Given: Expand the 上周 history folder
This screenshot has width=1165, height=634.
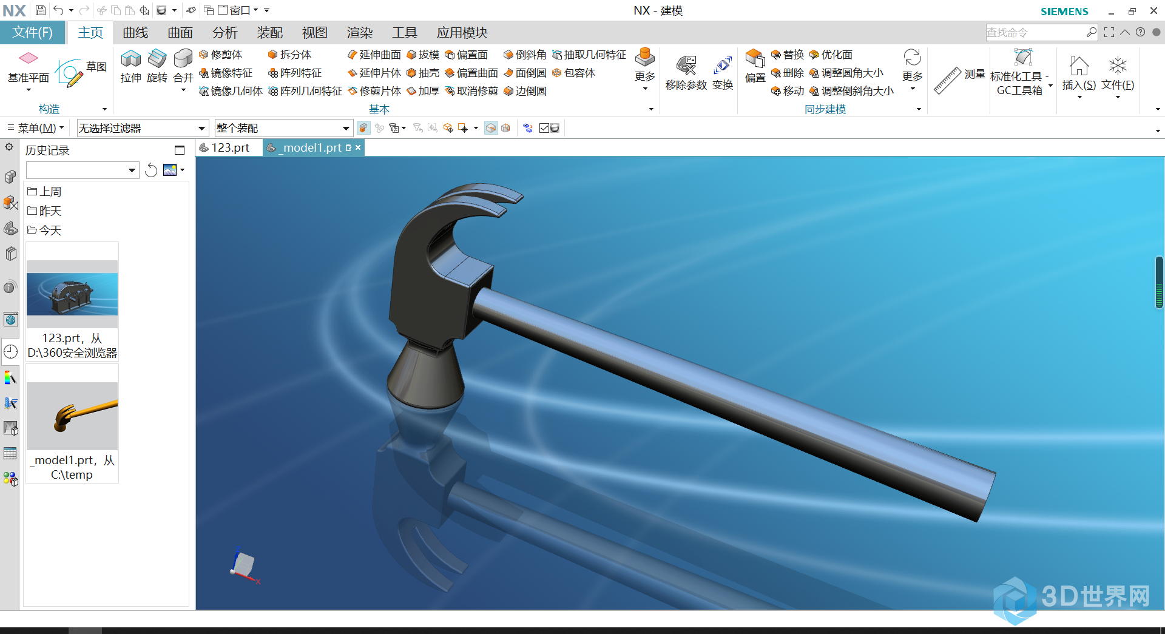Looking at the screenshot, I should pyautogui.click(x=44, y=192).
